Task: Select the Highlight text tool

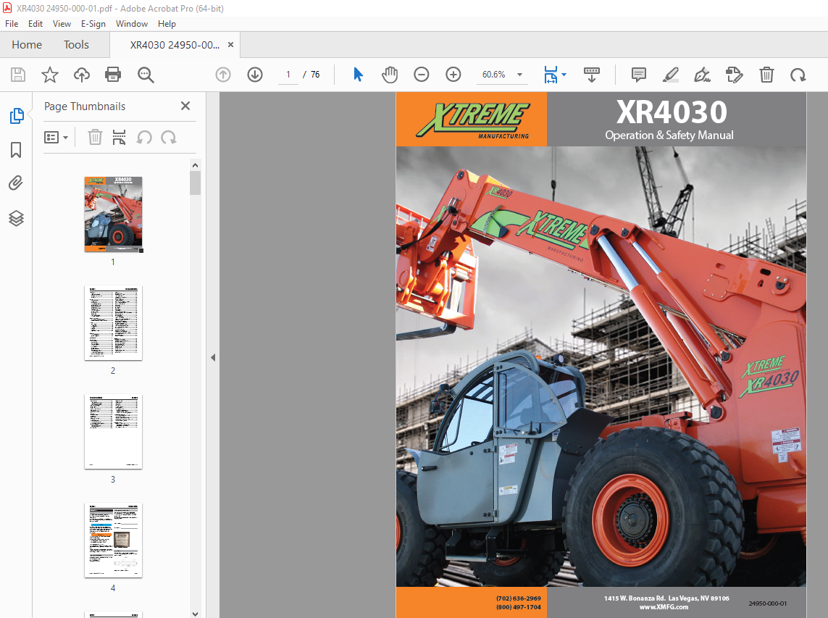Action: tap(671, 75)
